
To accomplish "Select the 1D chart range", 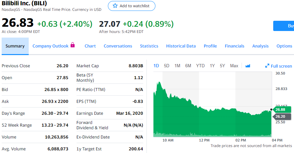I will coord(156,66).
